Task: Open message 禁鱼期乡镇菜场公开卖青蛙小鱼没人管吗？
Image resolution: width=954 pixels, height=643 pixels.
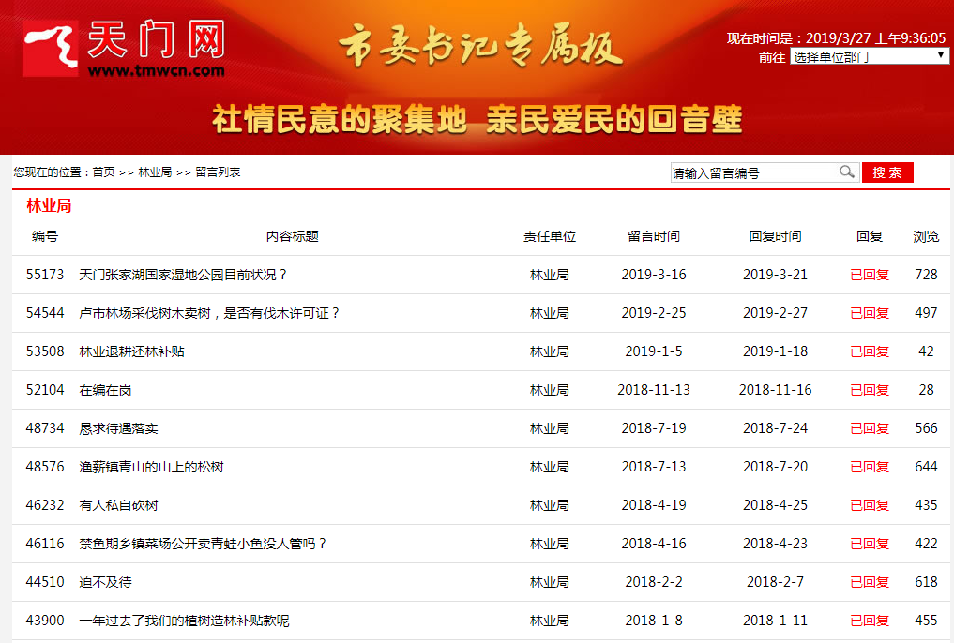Action: coord(203,544)
